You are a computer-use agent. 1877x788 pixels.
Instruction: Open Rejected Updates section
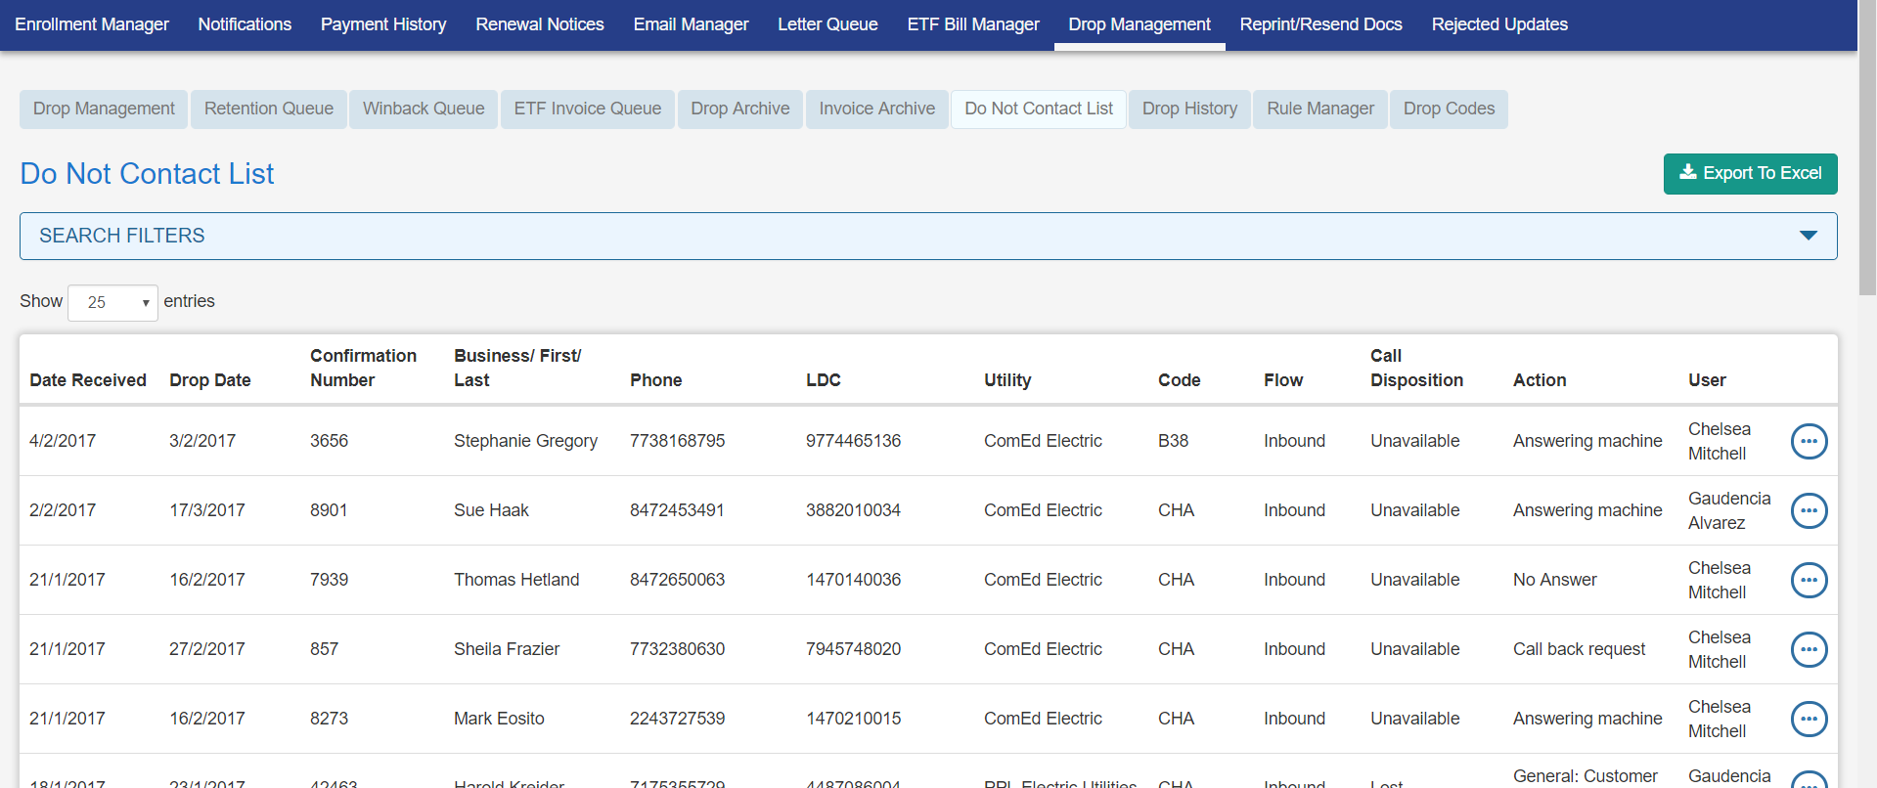[x=1499, y=24]
